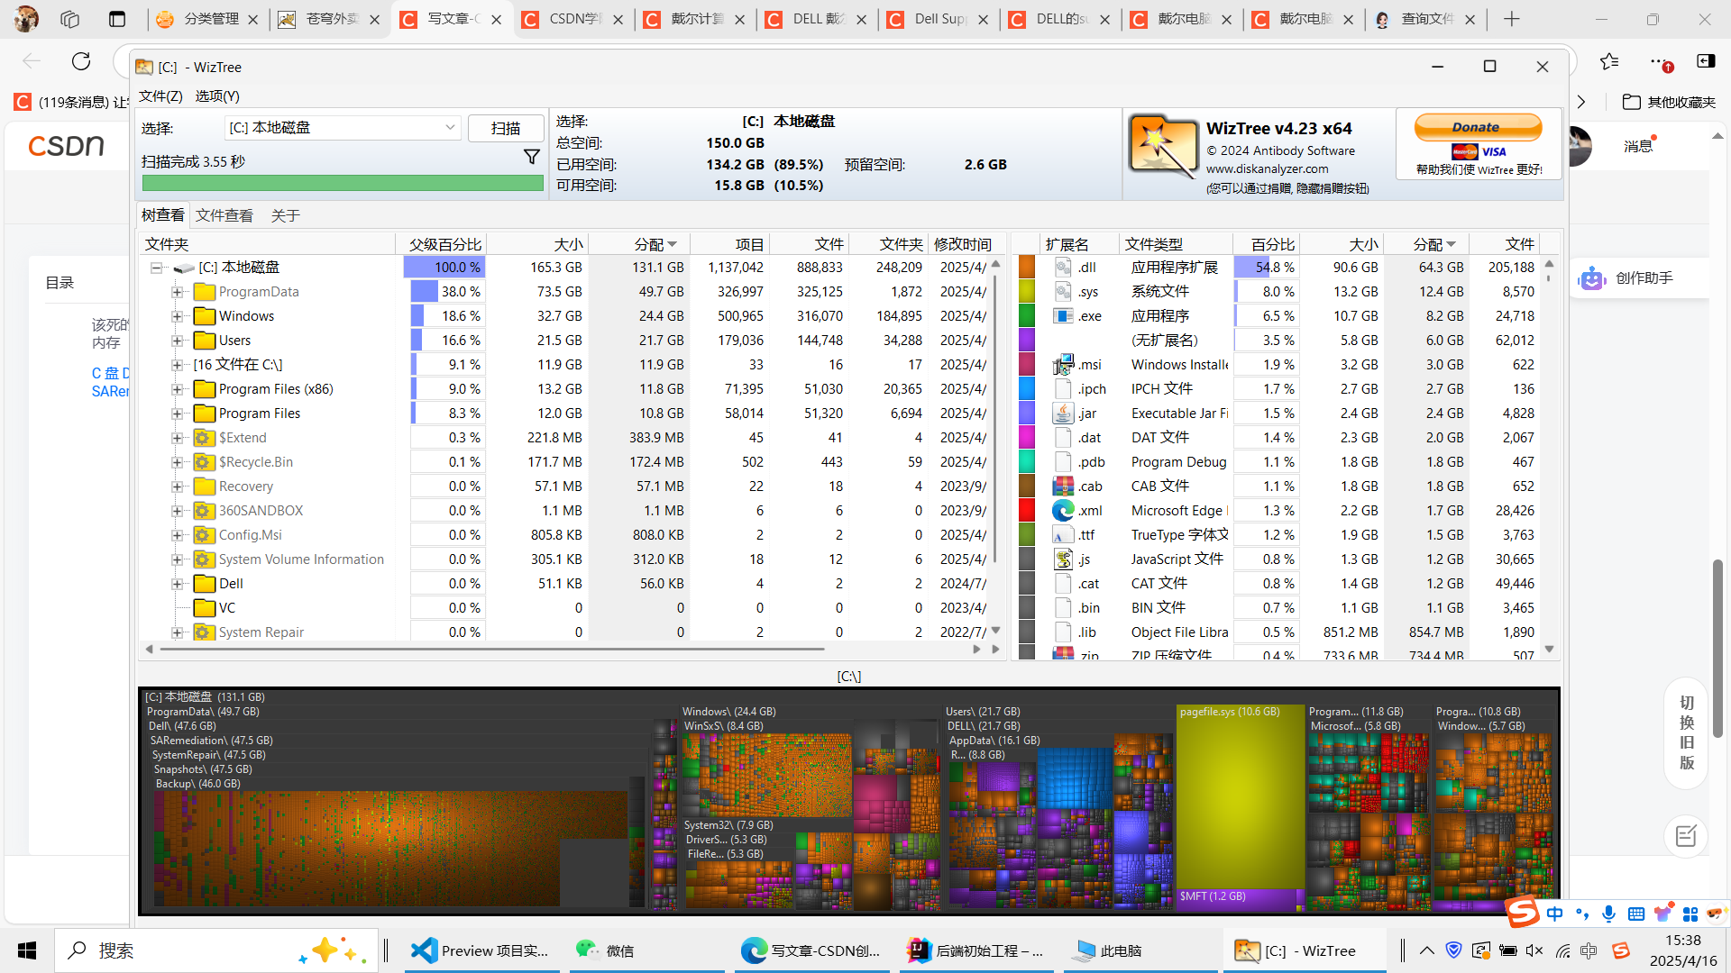Viewport: 1731px width, 973px height.
Task: Open WeChat from the taskbar
Action: pyautogui.click(x=606, y=950)
